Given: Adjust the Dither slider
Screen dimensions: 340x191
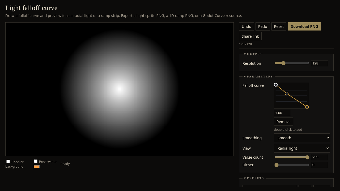Looking at the screenshot, I should 292,165.
